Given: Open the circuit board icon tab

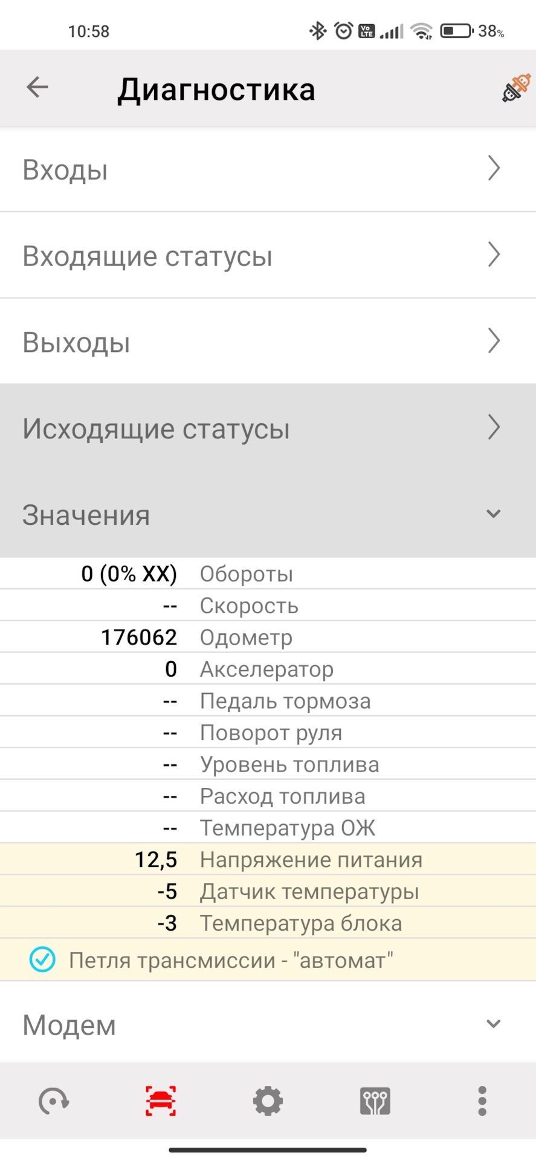Looking at the screenshot, I should pos(375,1101).
